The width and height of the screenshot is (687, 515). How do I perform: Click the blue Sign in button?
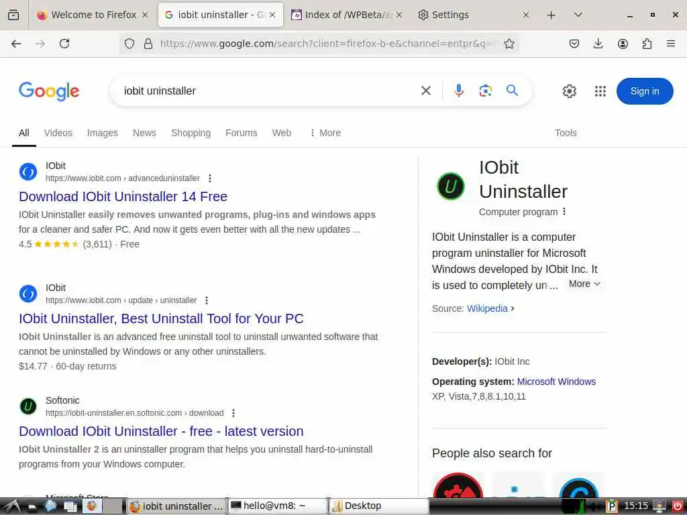645,91
